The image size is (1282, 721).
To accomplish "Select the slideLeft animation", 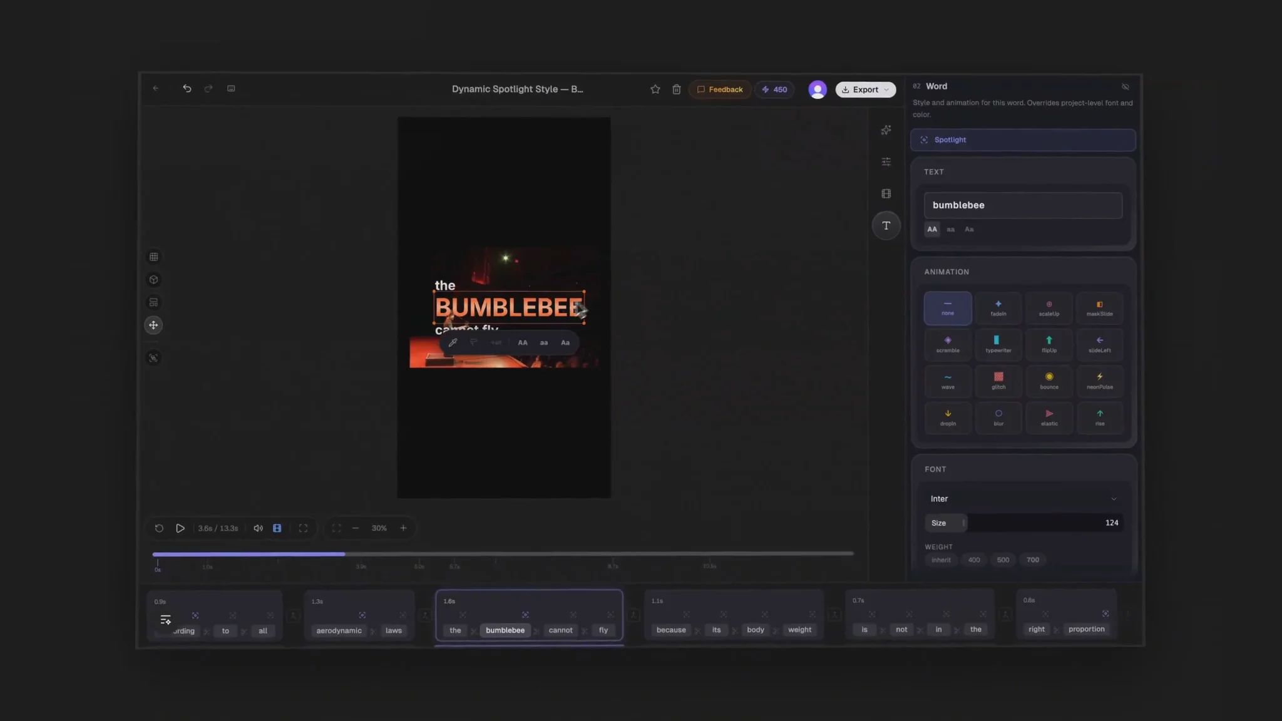I will click(x=1100, y=344).
